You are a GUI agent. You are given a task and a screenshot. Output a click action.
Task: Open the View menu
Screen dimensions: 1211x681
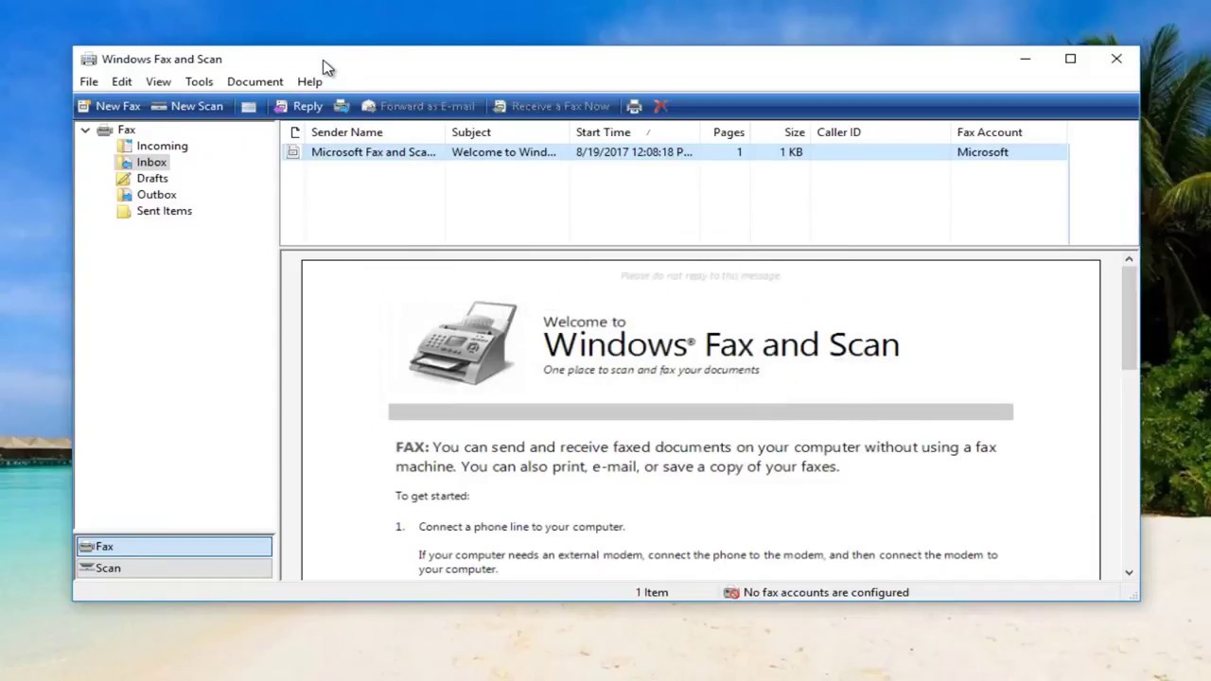[158, 81]
